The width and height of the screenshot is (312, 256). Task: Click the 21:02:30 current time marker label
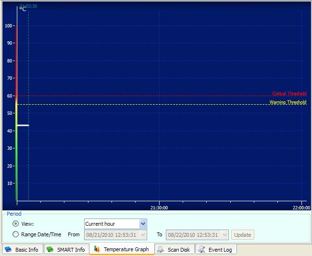point(28,6)
